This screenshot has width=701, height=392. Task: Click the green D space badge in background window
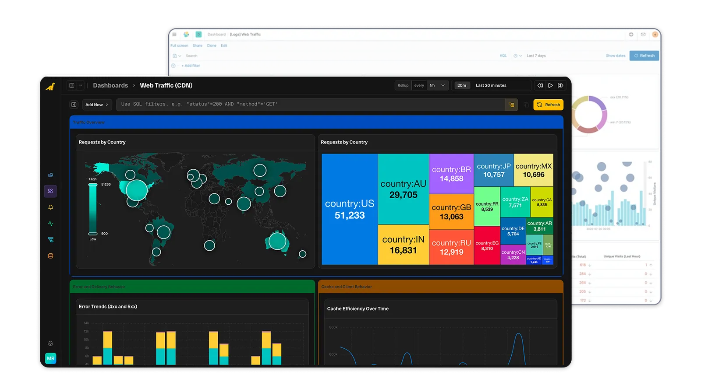point(198,34)
